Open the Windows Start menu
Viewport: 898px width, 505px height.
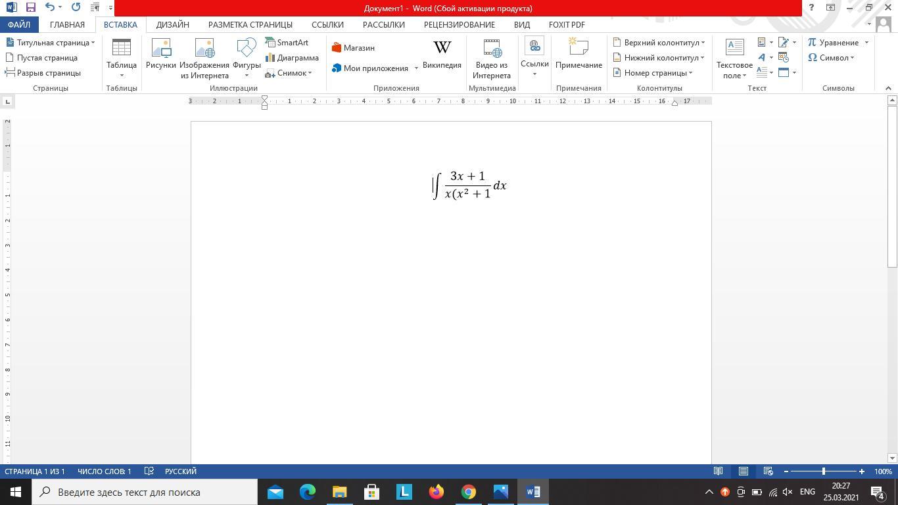[16, 492]
